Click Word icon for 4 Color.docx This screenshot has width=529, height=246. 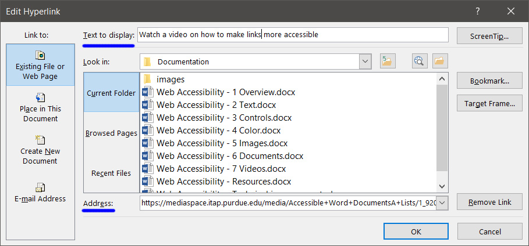coord(148,130)
